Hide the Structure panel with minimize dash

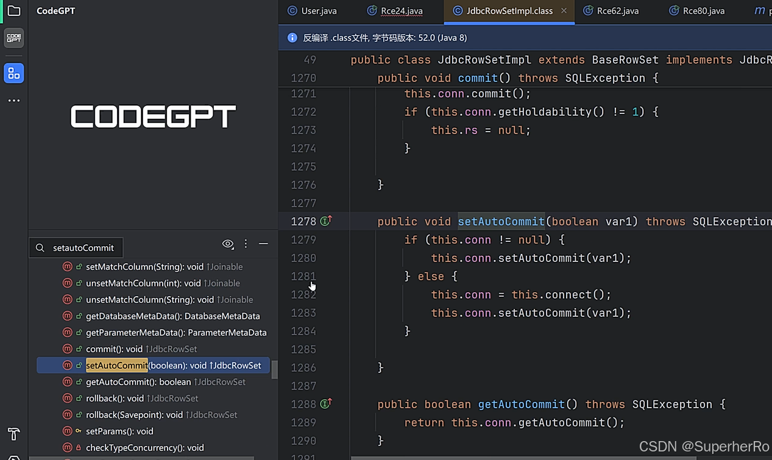(x=263, y=244)
